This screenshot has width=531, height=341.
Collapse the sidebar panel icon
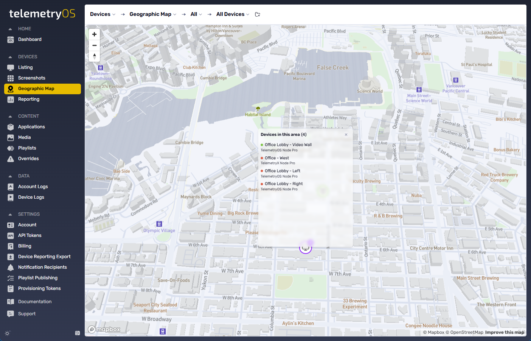(78, 333)
